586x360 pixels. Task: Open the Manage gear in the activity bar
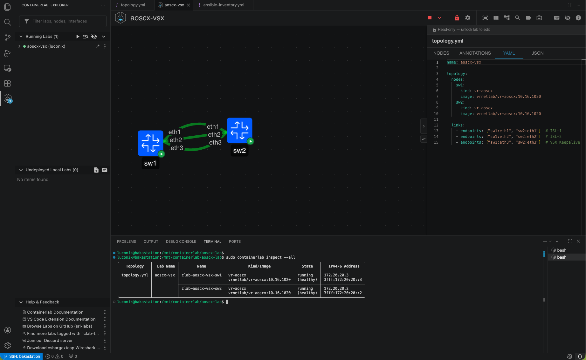pyautogui.click(x=8, y=345)
